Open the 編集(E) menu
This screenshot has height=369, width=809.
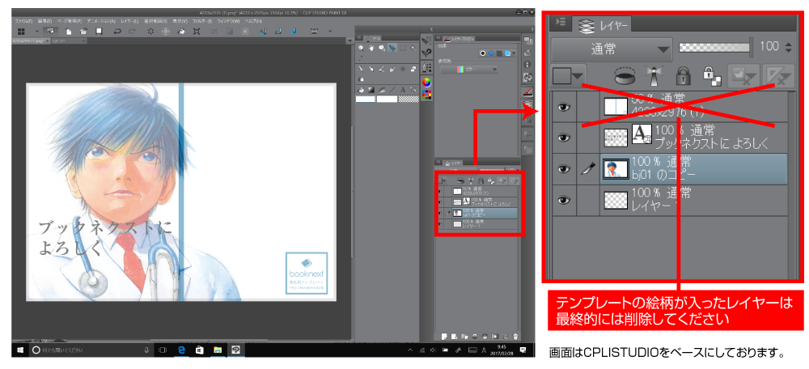(44, 21)
